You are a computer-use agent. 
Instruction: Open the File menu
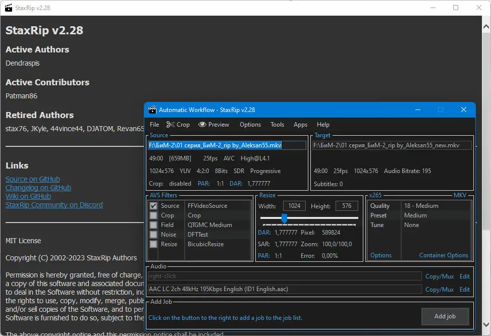154,125
